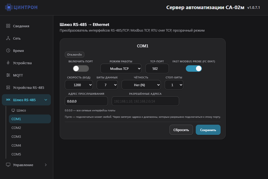
Task: Open Устройства RS-485 in the sidebar
Action: coord(26,87)
